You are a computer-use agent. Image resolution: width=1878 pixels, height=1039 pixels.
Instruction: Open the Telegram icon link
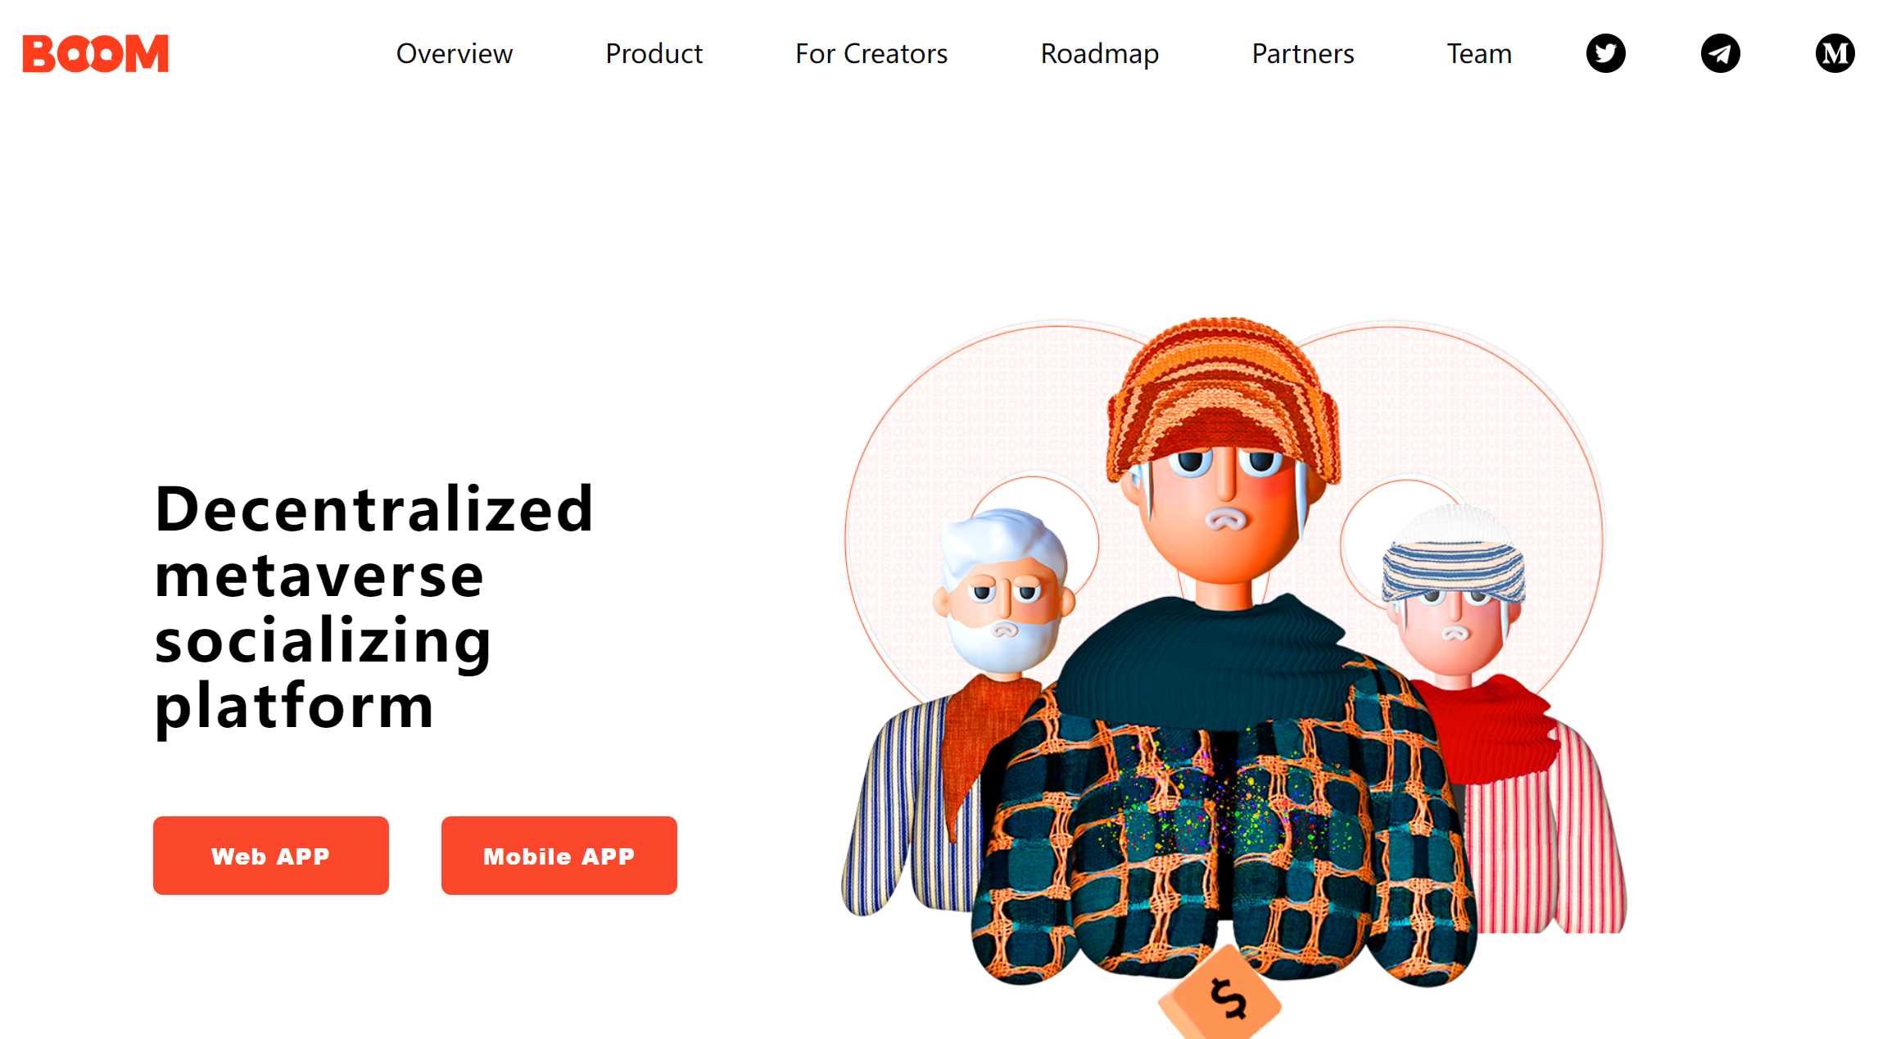click(1720, 53)
